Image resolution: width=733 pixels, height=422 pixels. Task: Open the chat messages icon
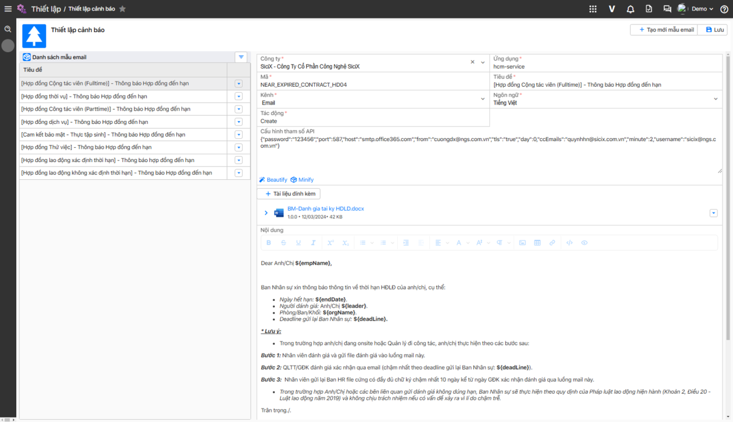667,9
